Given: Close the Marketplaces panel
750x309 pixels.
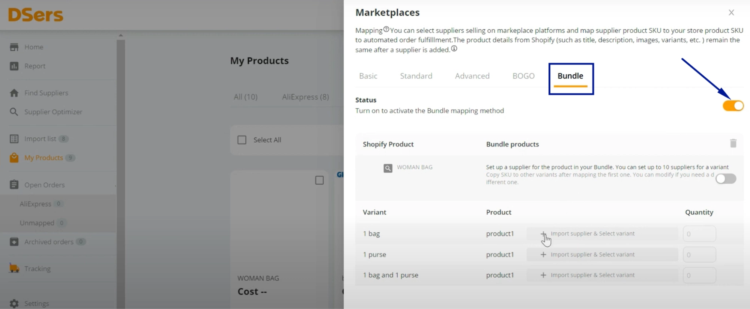Looking at the screenshot, I should (731, 12).
